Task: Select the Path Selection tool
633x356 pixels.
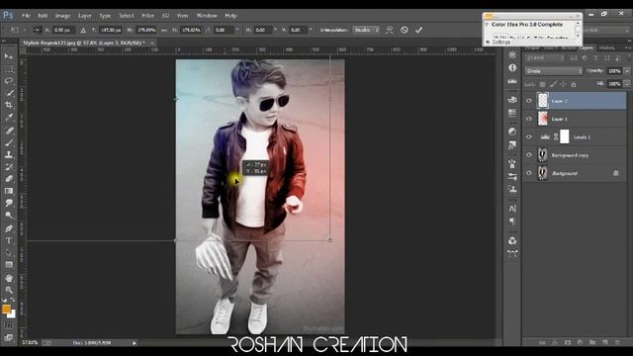Action: coord(9,253)
